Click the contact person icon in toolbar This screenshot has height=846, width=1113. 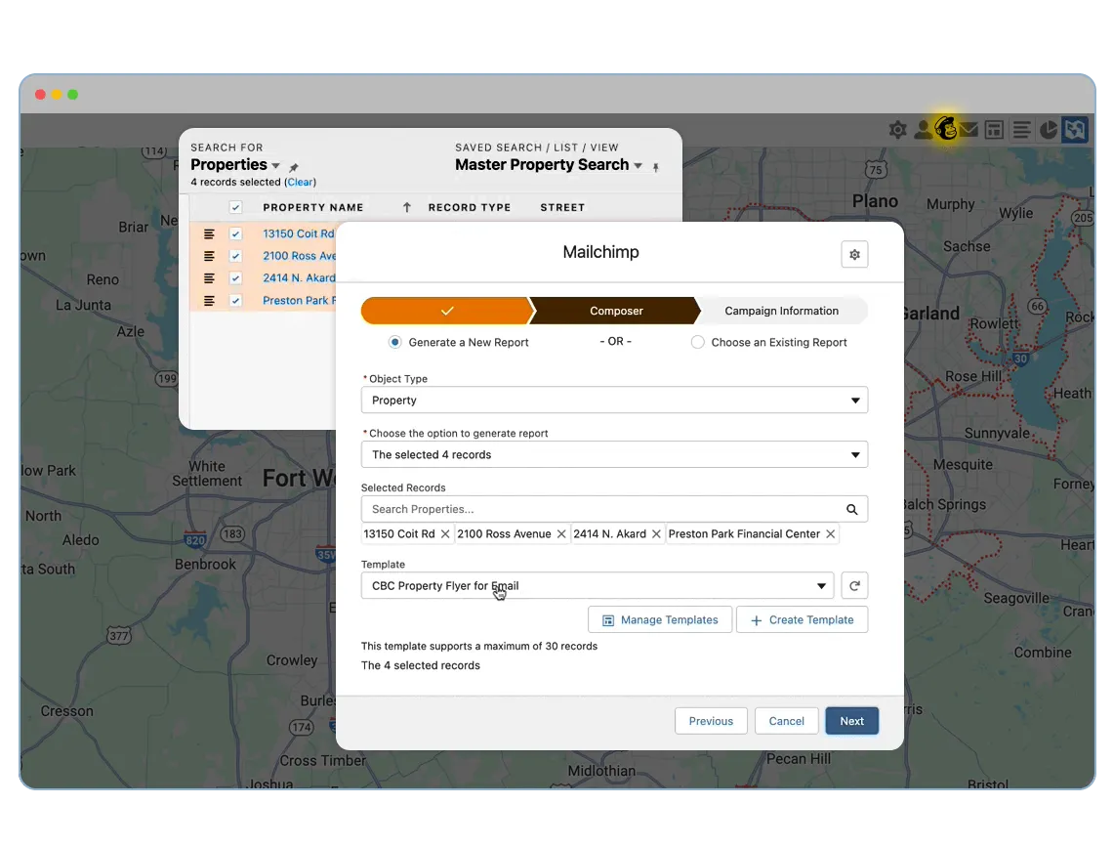click(922, 129)
